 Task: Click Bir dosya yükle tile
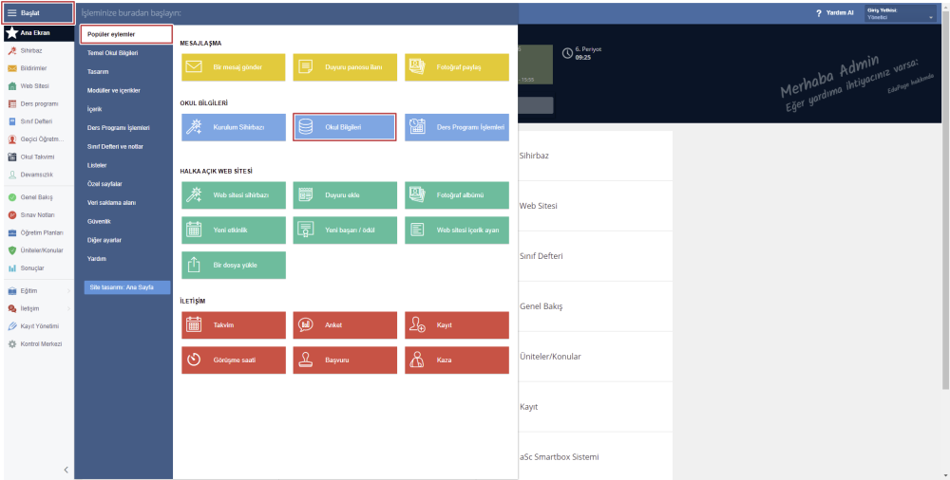pos(234,265)
